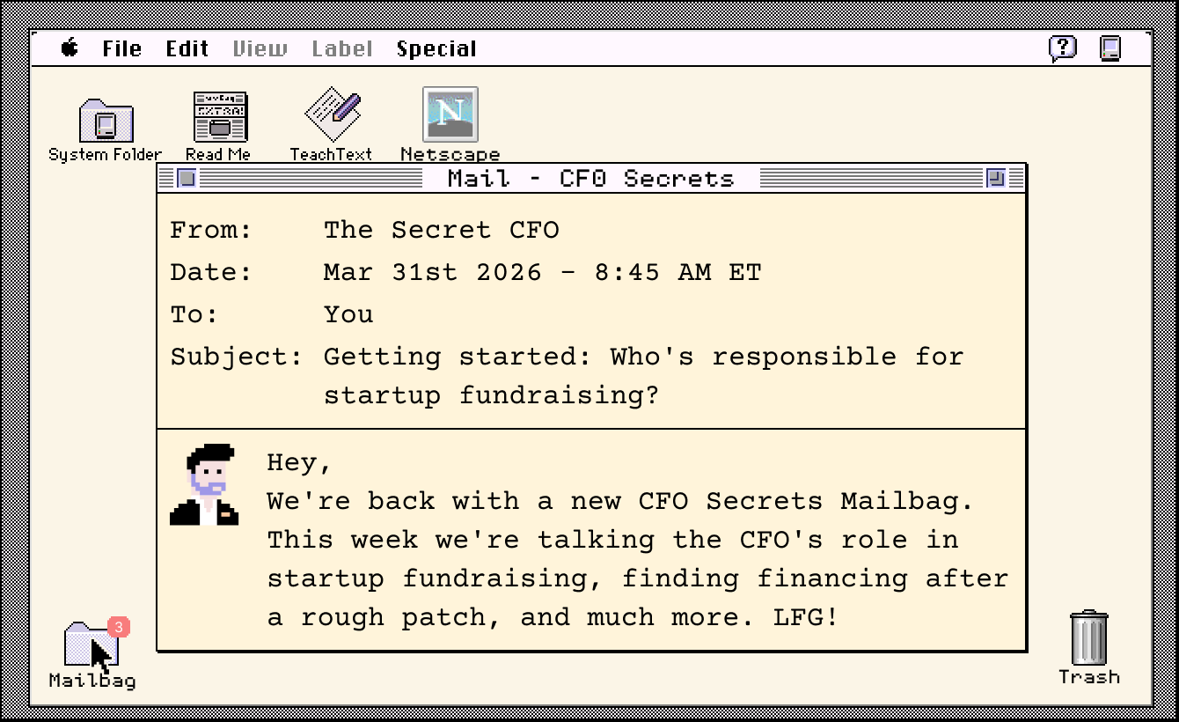Launch the Netscape browser icon
Viewport: 1179px width, 722px height.
[x=450, y=114]
